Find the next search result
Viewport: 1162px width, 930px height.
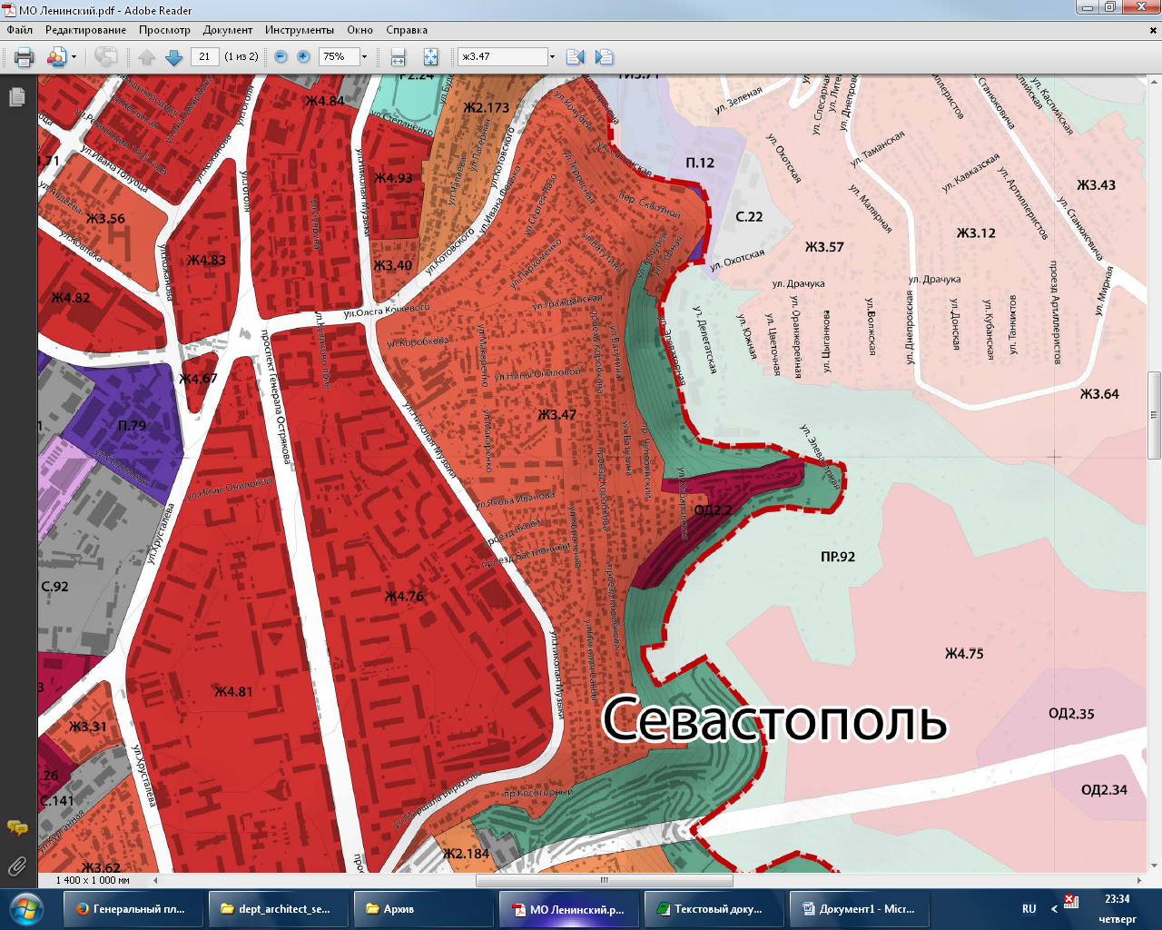coord(604,57)
